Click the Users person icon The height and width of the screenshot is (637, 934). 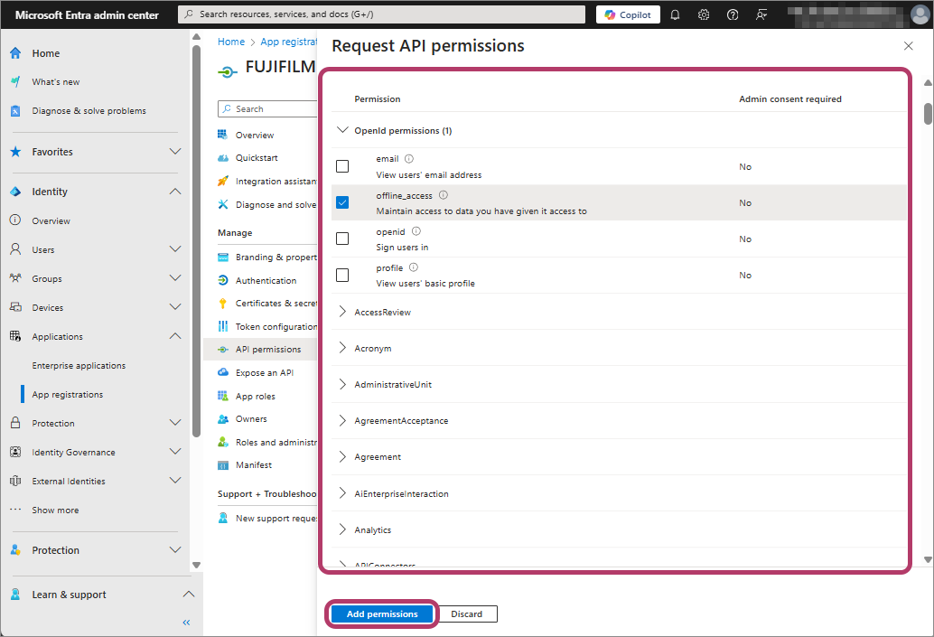(15, 249)
